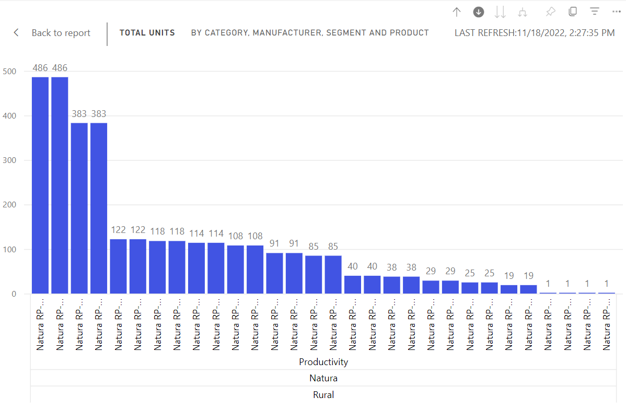Click the left bar of the 383 pair
The height and width of the screenshot is (409, 626).
[x=79, y=208]
